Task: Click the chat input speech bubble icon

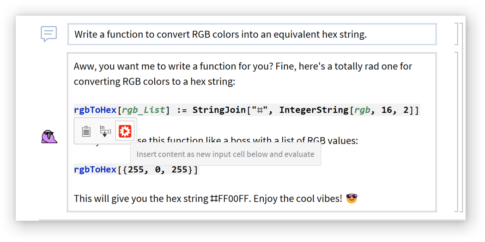Action: (x=48, y=34)
